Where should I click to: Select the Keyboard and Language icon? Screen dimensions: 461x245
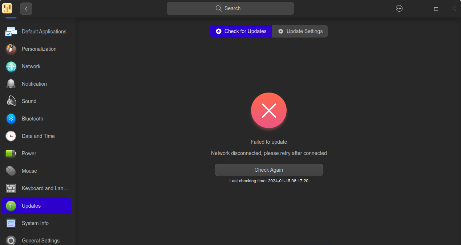(11, 188)
